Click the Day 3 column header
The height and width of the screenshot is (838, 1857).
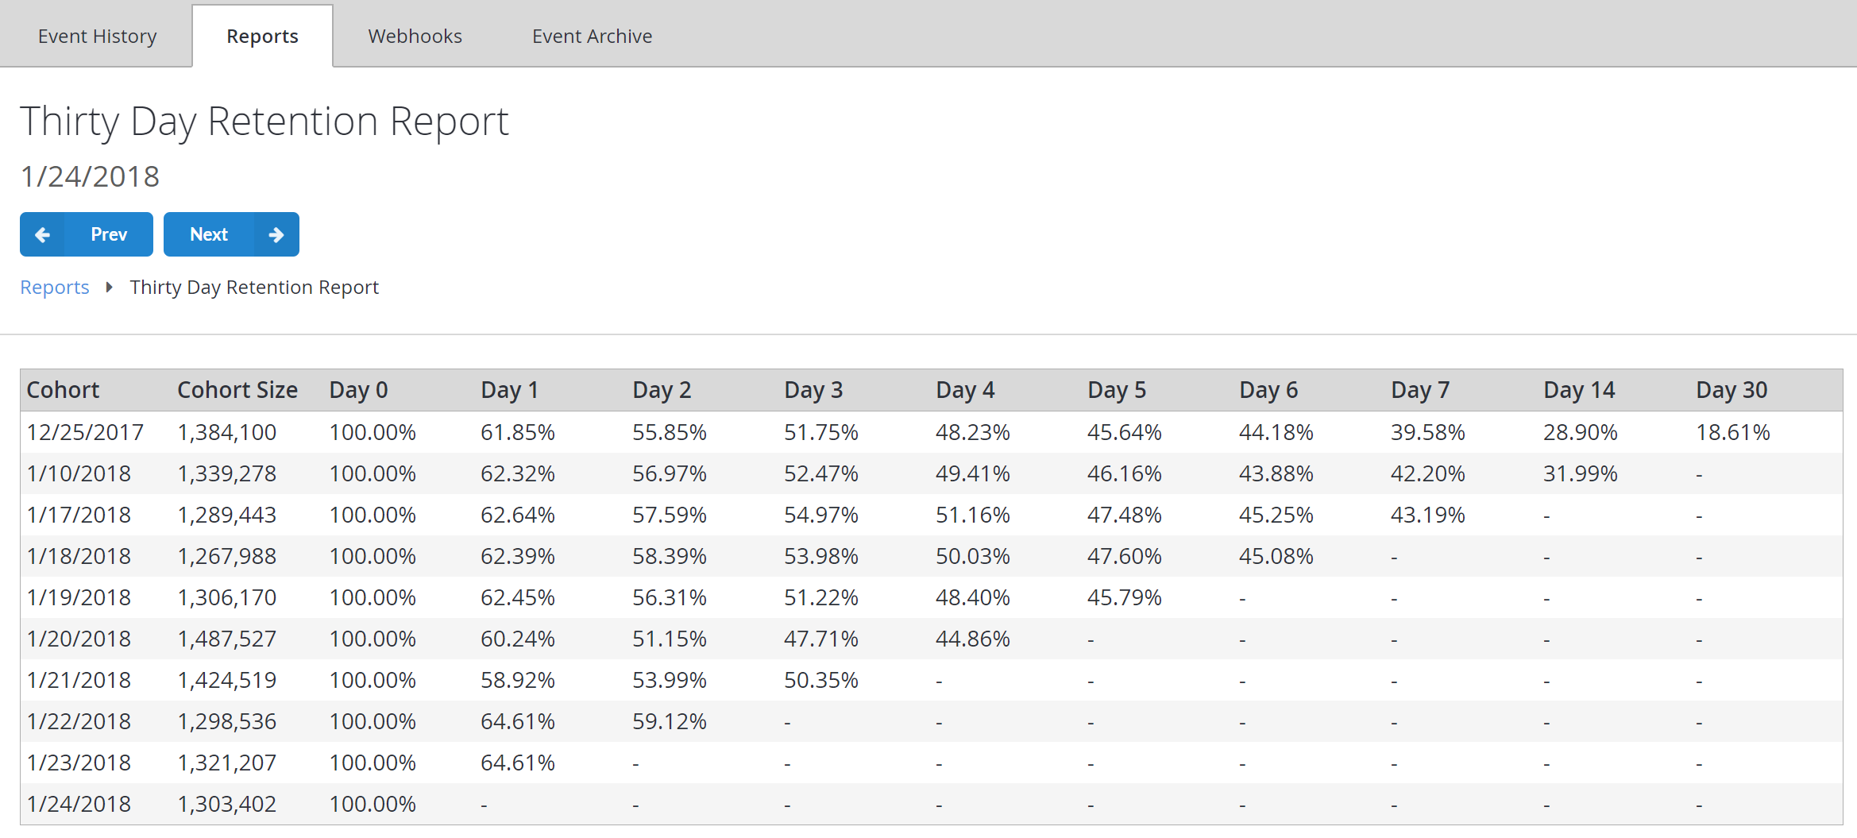click(x=813, y=390)
